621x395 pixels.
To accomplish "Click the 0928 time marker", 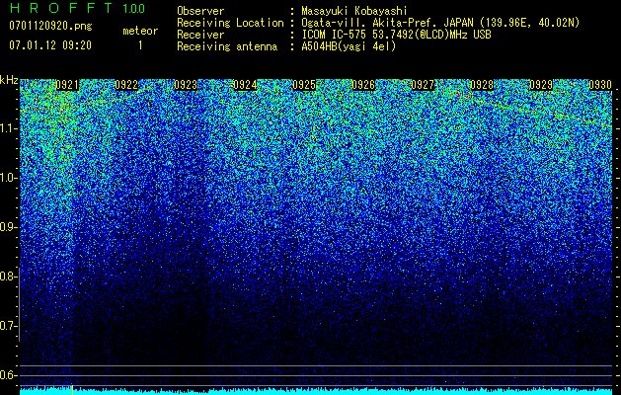I will (x=482, y=85).
